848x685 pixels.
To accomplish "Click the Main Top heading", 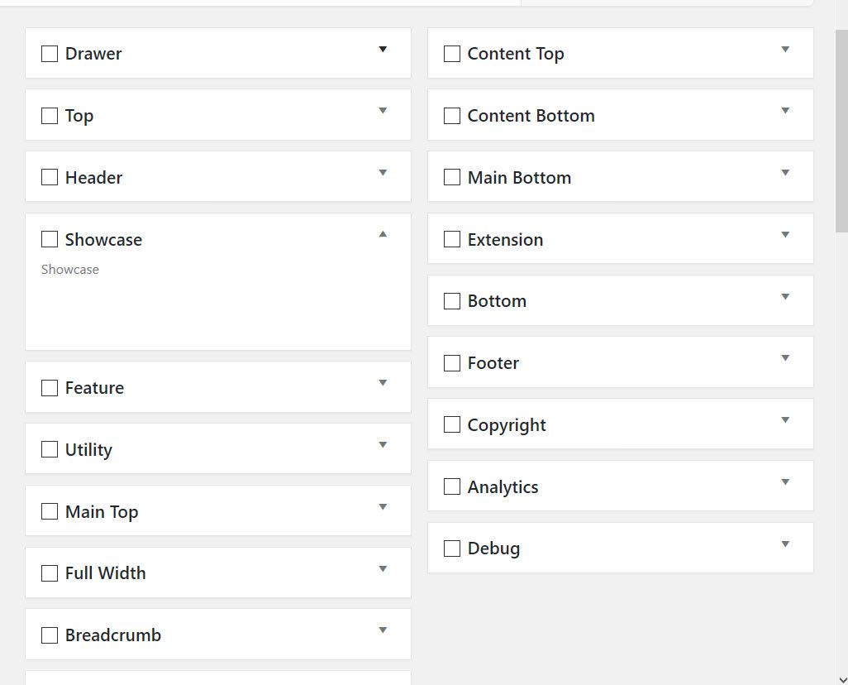I will coord(102,512).
